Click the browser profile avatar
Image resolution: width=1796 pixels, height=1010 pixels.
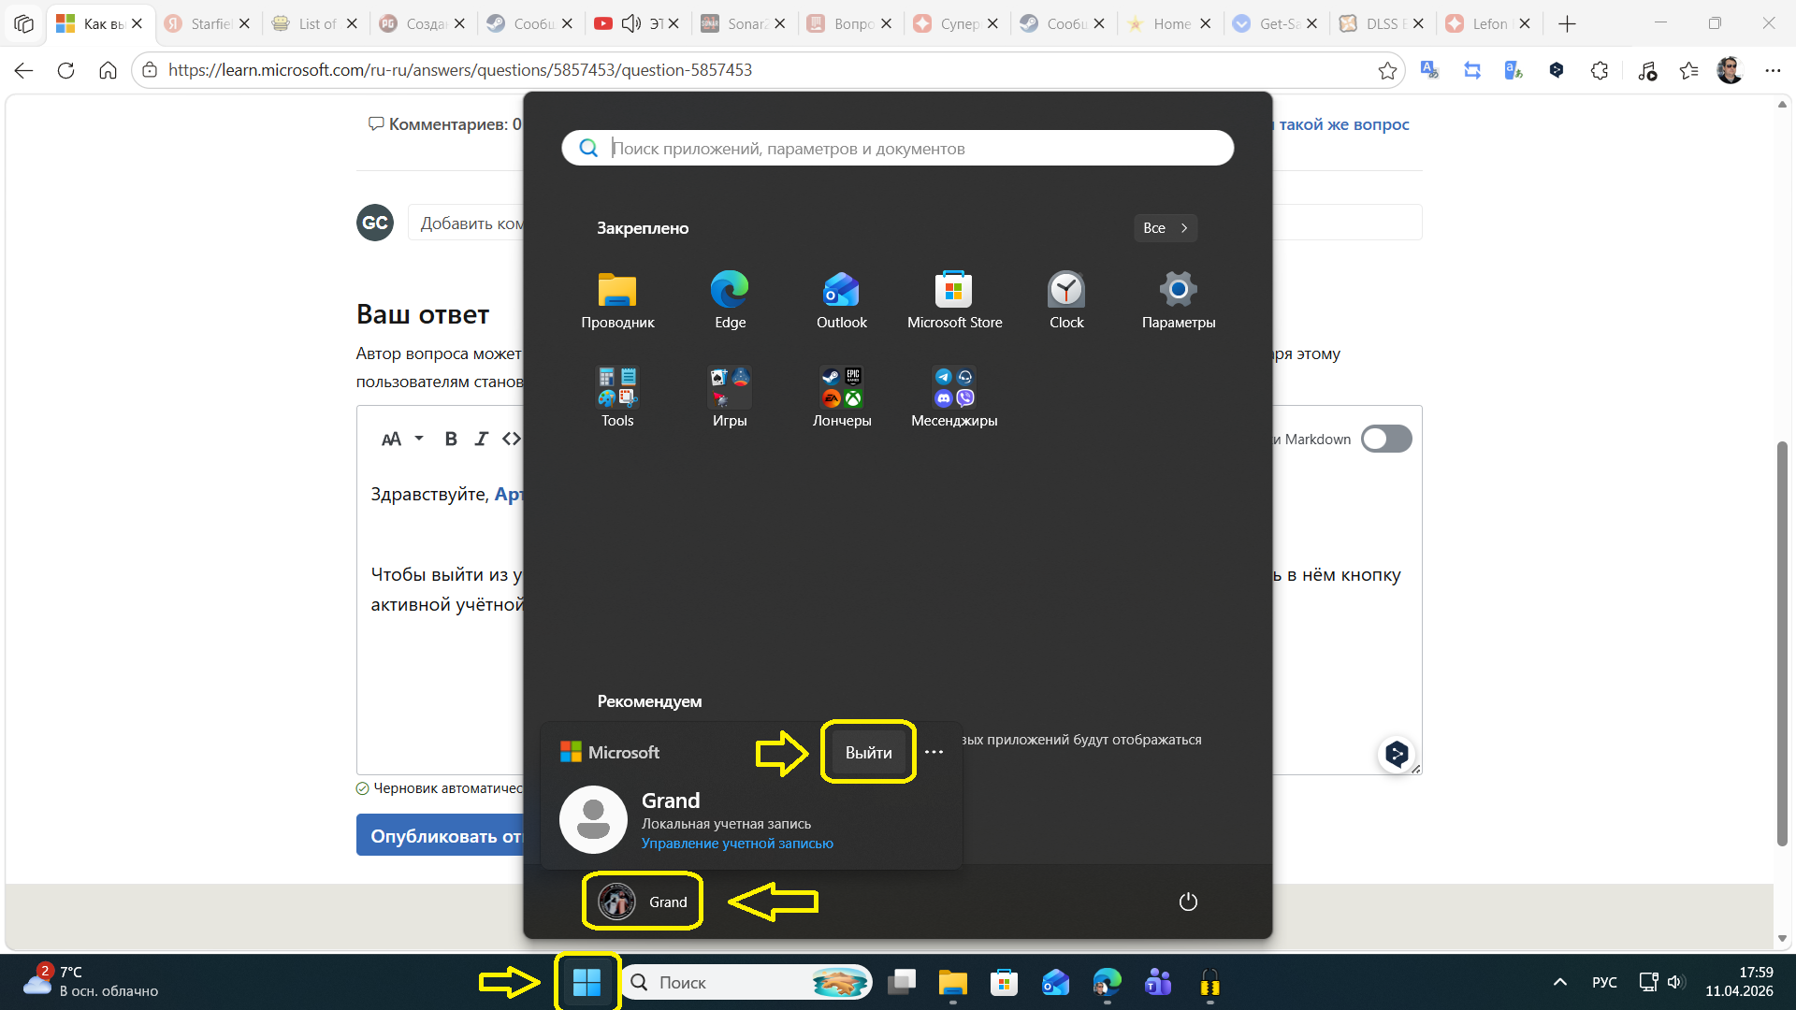coord(1730,70)
